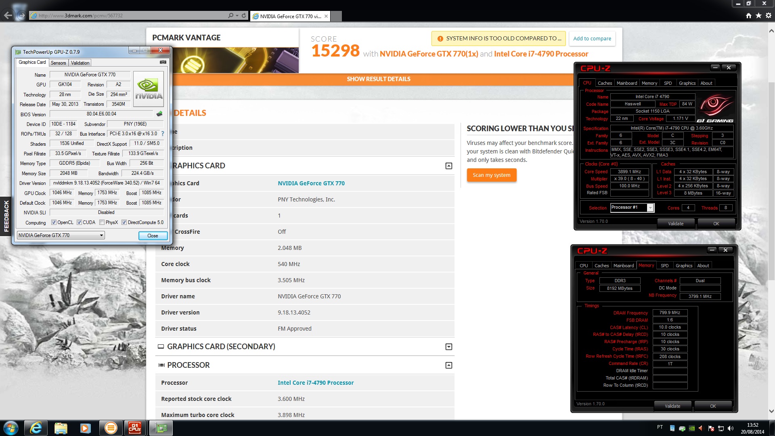Open the browser Home icon
The image size is (775, 436).
click(749, 16)
